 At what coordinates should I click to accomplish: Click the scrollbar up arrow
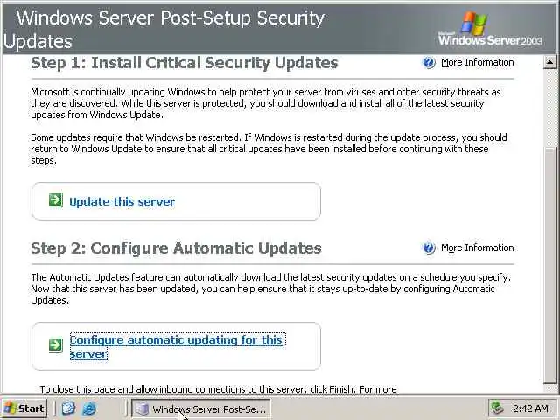click(x=550, y=62)
